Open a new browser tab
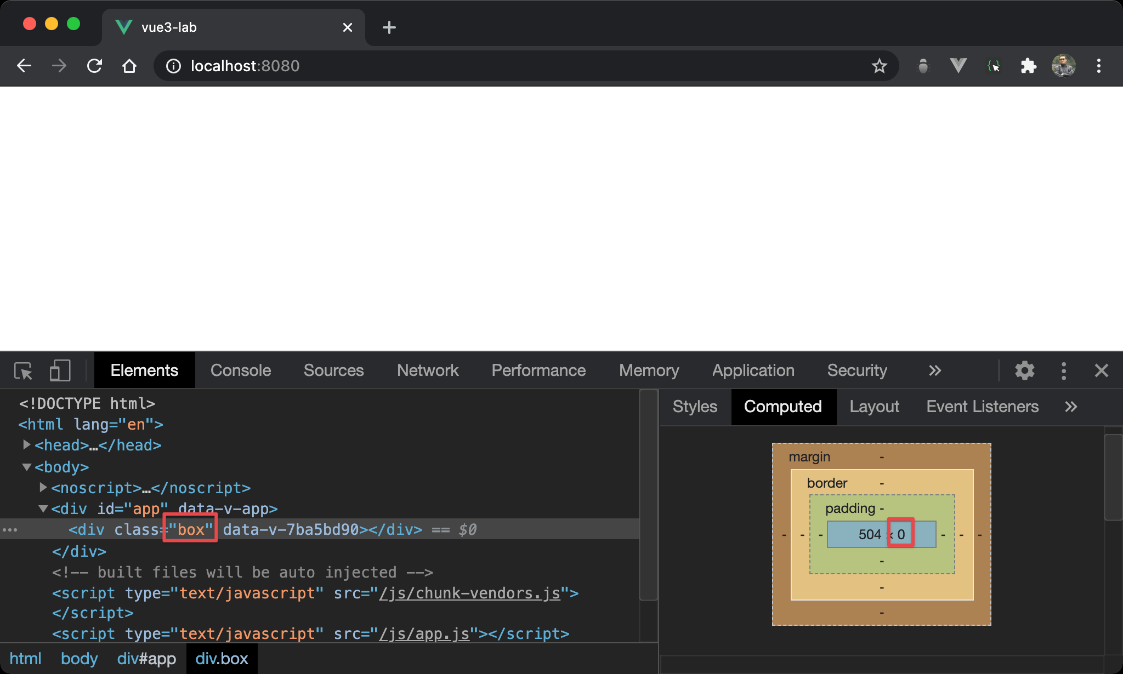This screenshot has height=674, width=1123. pos(389,27)
